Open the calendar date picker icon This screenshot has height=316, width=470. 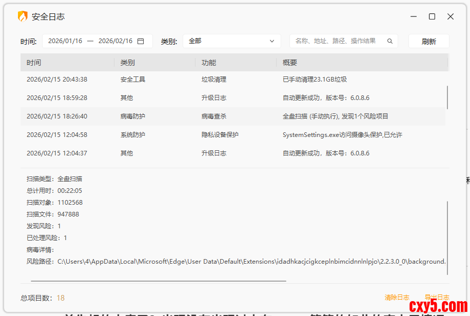[141, 41]
